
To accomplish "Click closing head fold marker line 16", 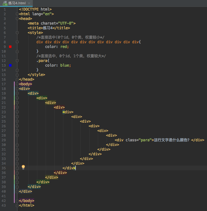I will [x=17, y=79].
